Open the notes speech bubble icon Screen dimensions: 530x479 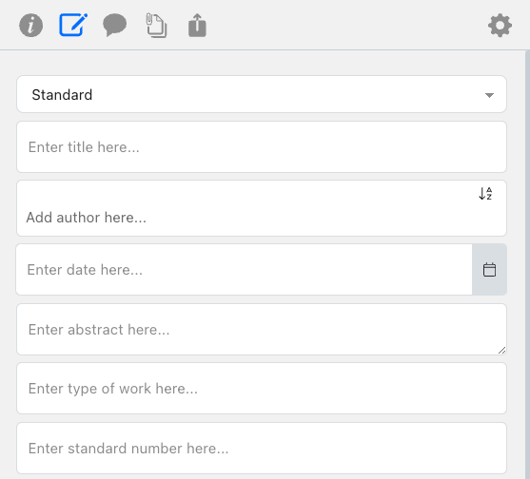coord(114,25)
